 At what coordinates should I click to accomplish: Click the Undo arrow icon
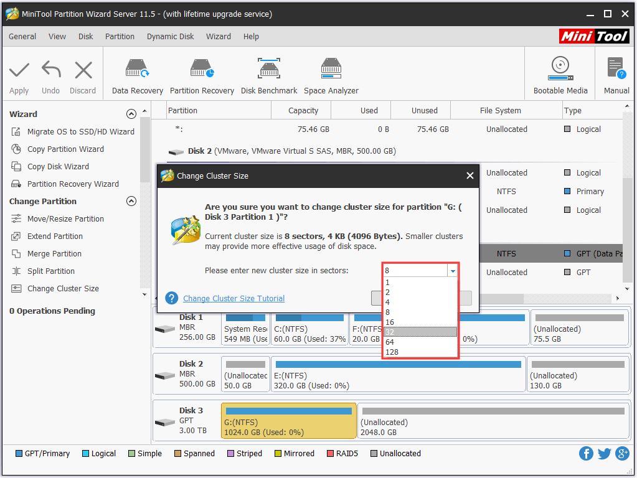tap(51, 69)
